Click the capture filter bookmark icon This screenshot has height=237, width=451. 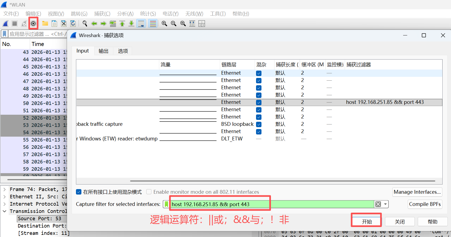[167, 204]
